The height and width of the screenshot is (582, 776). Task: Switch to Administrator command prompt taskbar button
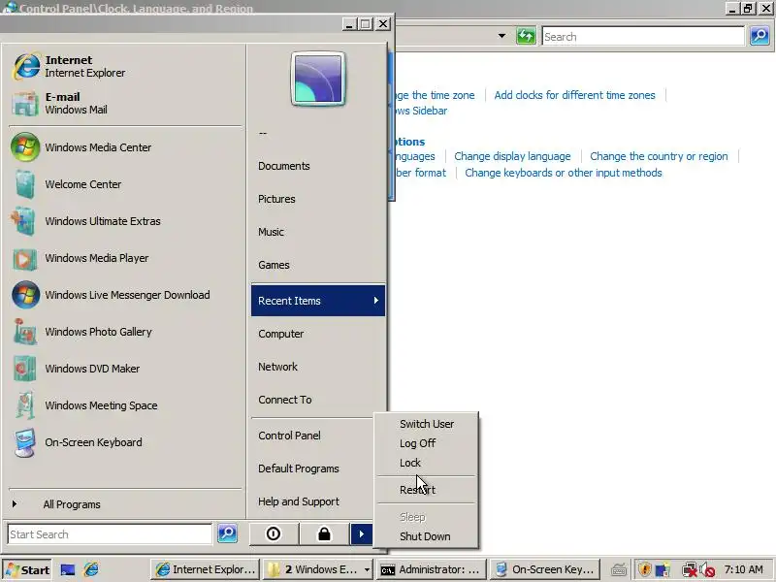431,569
